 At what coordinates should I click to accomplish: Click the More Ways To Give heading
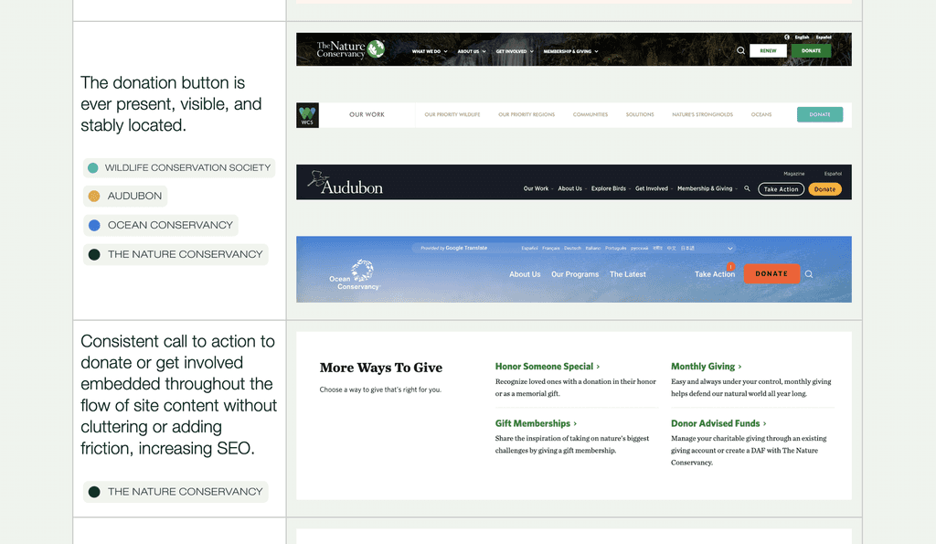381,368
